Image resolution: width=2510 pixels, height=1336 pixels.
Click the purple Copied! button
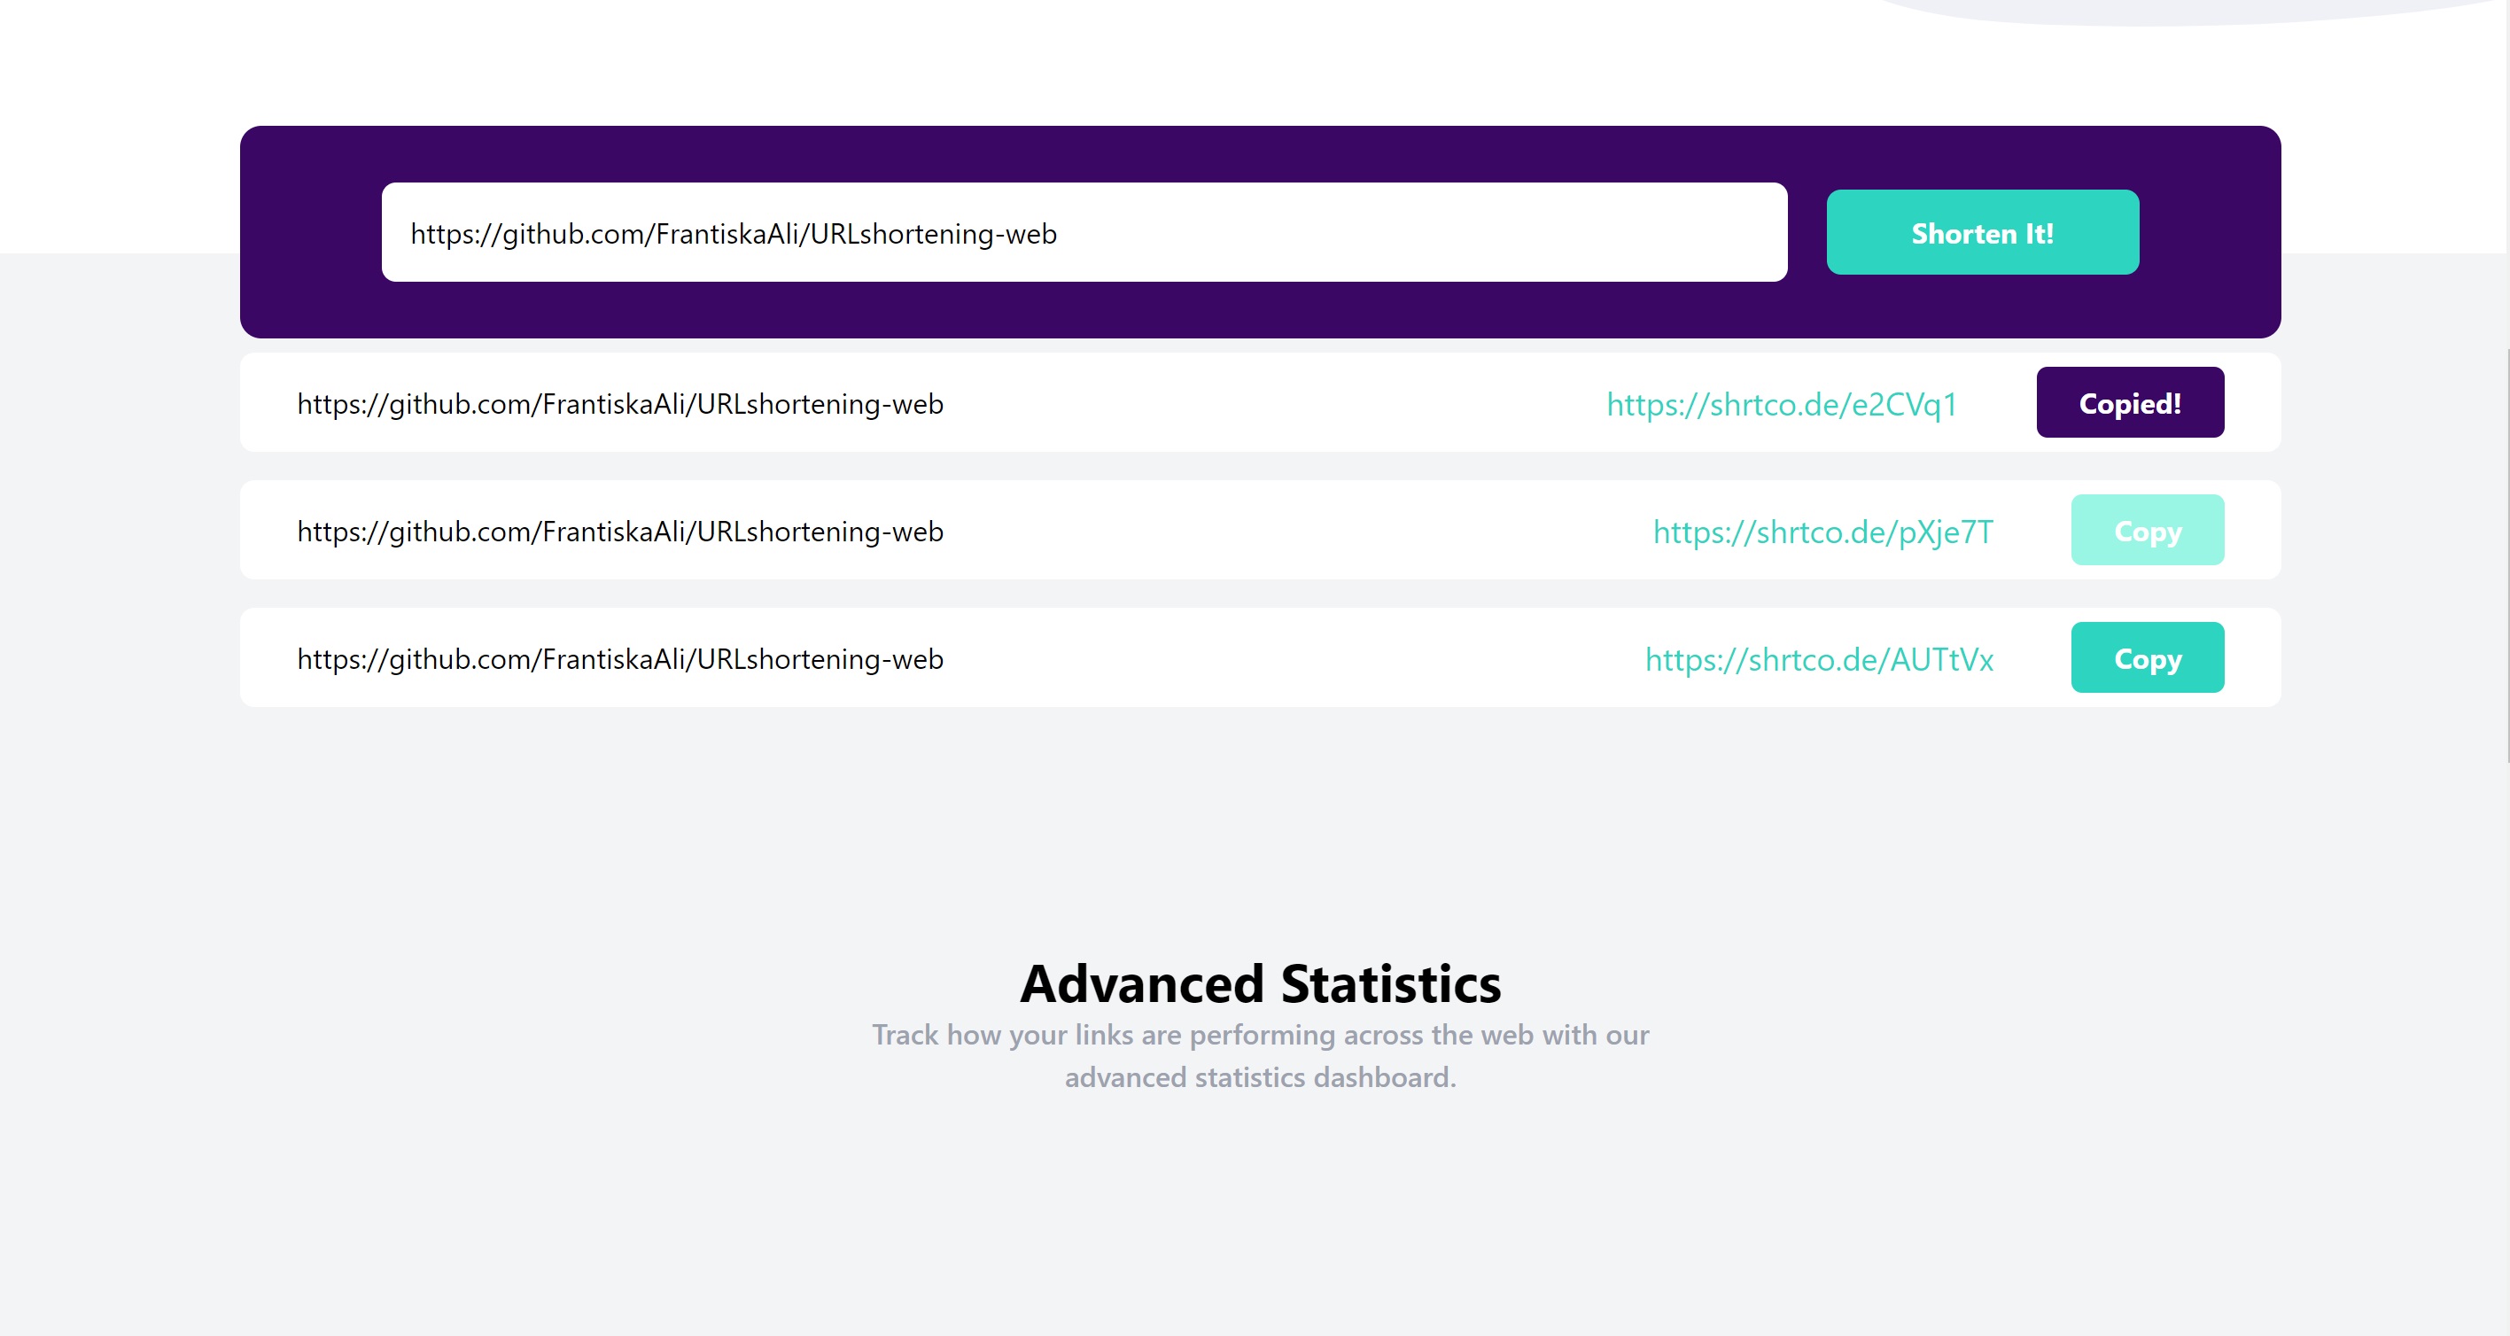coord(2129,402)
